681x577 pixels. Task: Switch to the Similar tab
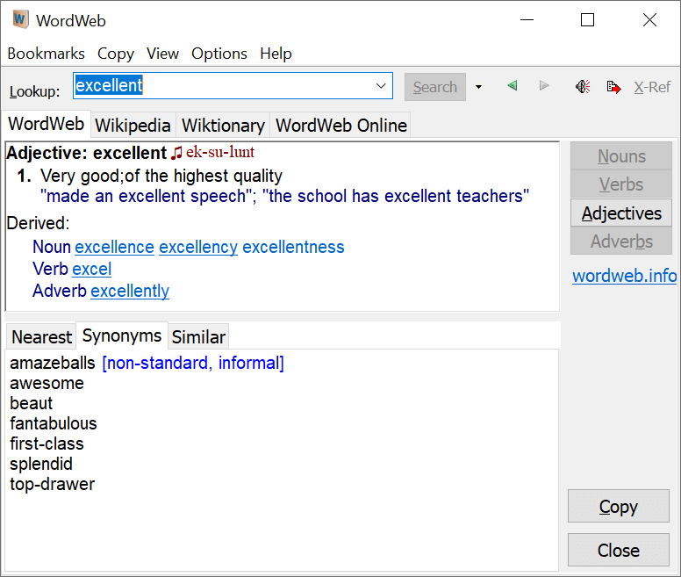pos(198,336)
